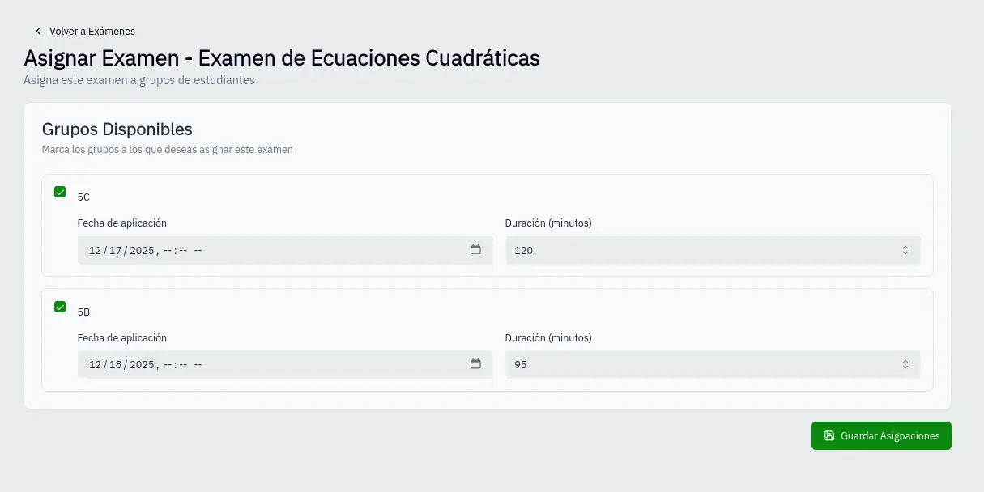Click the 5C group name label

[83, 197]
